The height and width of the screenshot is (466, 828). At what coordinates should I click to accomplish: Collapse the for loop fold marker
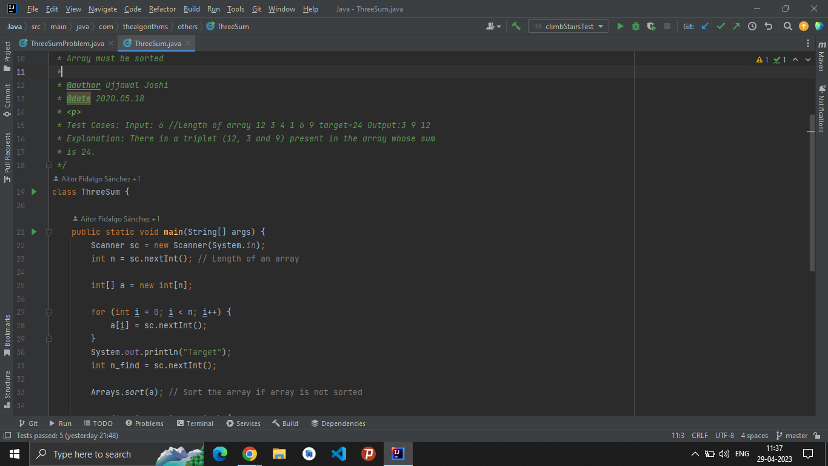(x=49, y=312)
